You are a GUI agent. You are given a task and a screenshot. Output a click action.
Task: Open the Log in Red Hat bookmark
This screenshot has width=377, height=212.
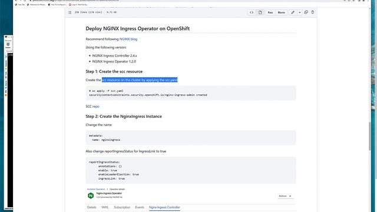[78, 5]
